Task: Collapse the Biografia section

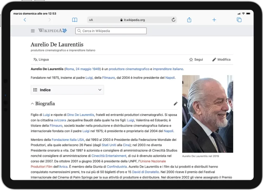Action: [x=32, y=104]
